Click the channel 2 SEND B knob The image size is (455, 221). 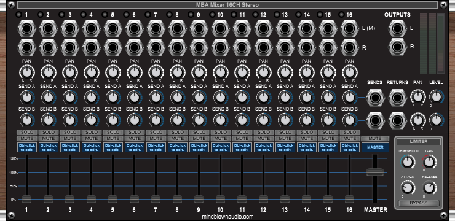pyautogui.click(x=48, y=120)
